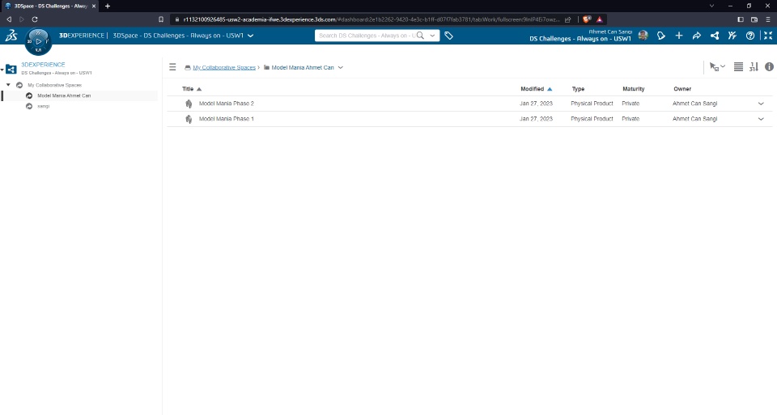Sort by the Title column header
The height and width of the screenshot is (415, 777).
pos(188,89)
